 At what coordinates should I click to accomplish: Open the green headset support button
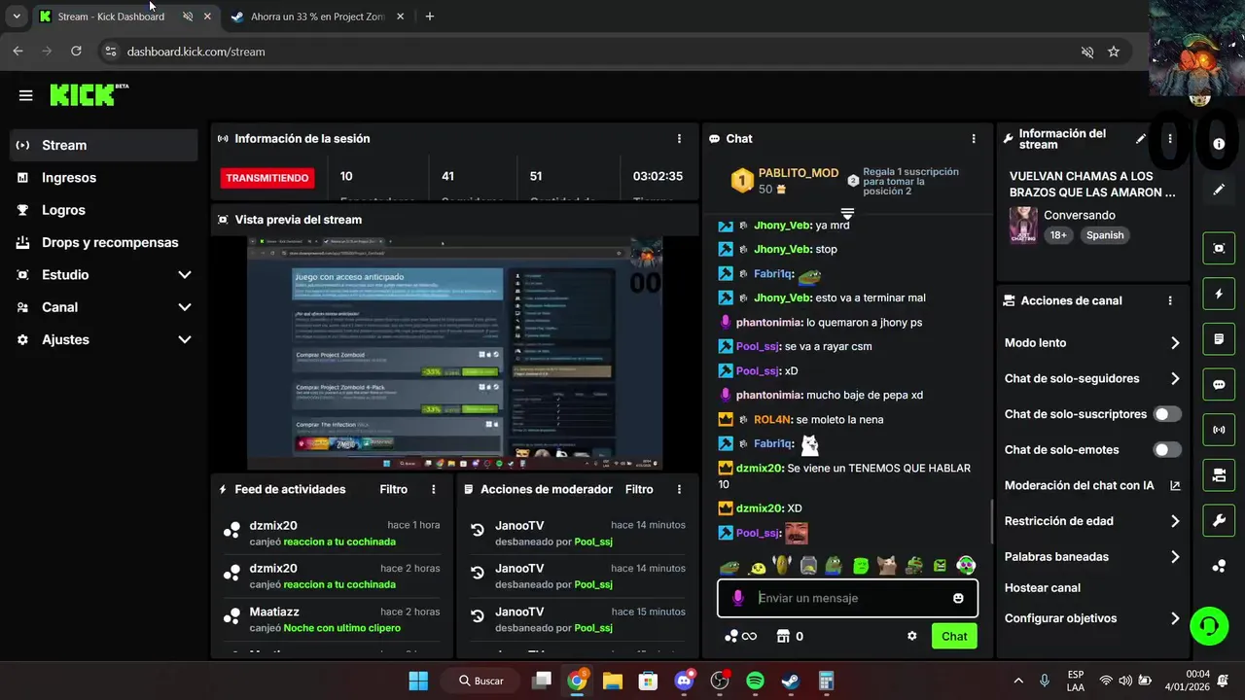[1209, 626]
